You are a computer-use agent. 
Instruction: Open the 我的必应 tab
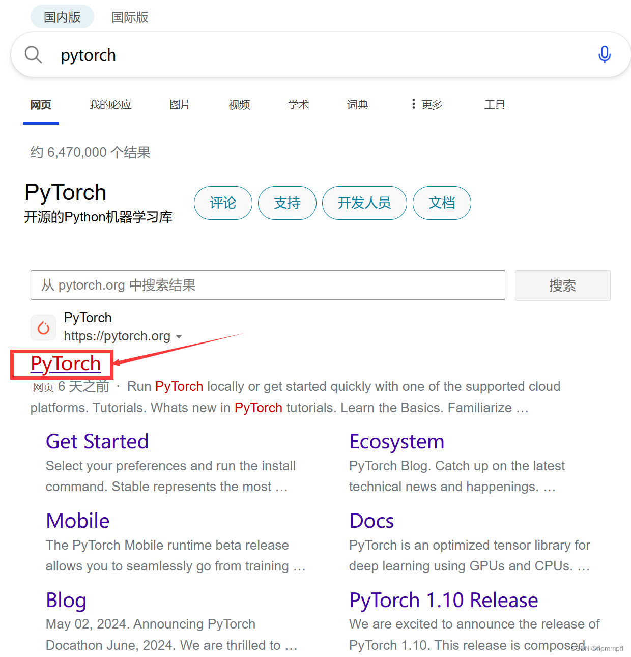pos(110,105)
